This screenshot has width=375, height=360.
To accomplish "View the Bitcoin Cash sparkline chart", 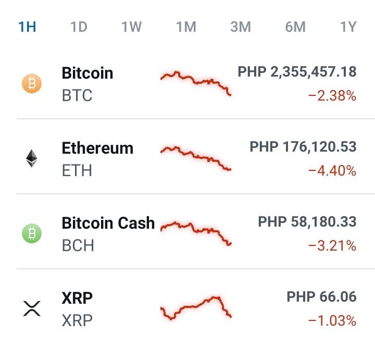I will click(x=196, y=233).
